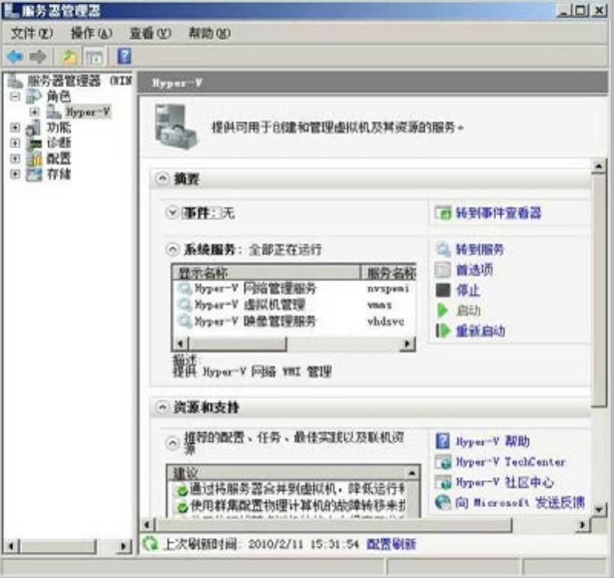Click the 首选项 preferences icon
Viewport: 614px width, 578px height.
[x=443, y=270]
